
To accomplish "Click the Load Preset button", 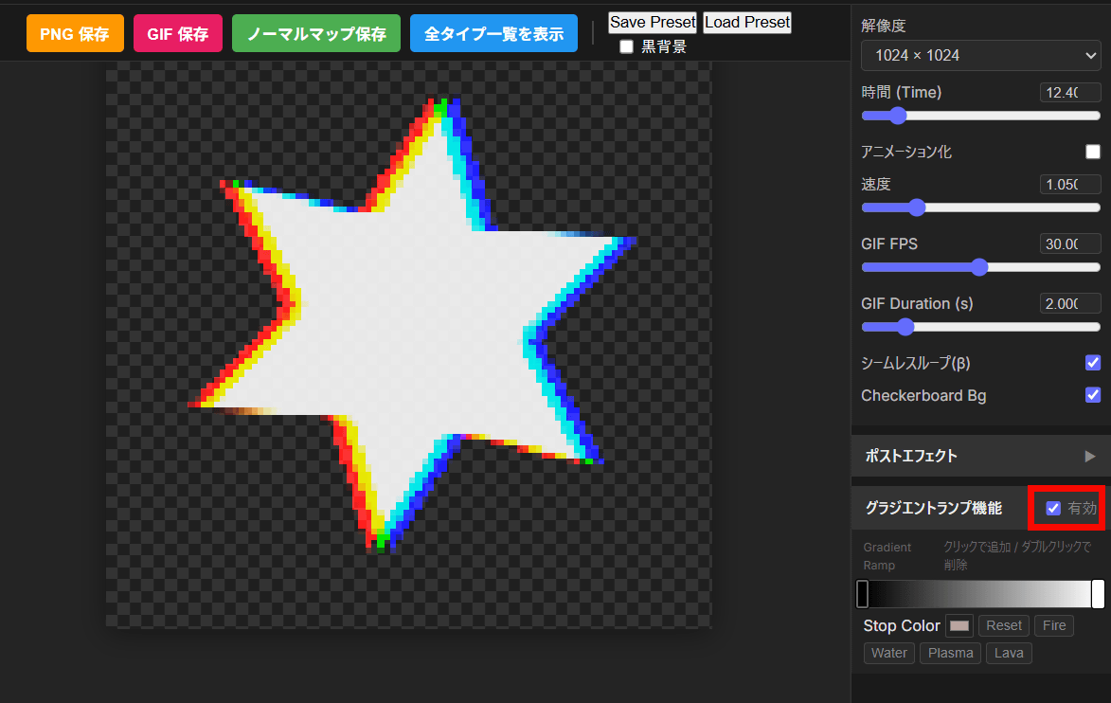I will click(747, 22).
